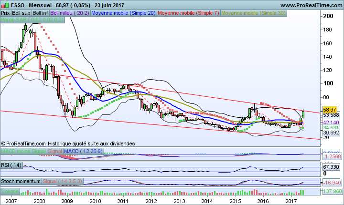
Task: Click the 67,330 RSI value tag
Action: pyautogui.click(x=331, y=167)
